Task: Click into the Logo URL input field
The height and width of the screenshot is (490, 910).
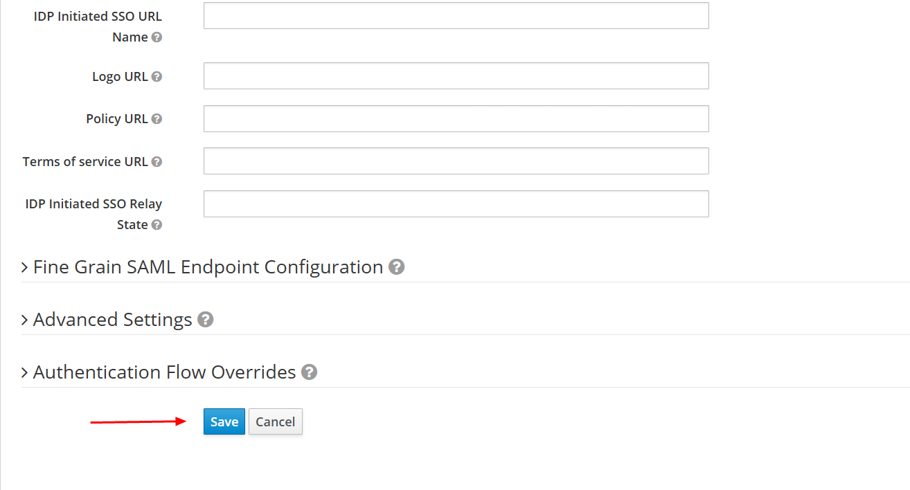Action: [456, 76]
